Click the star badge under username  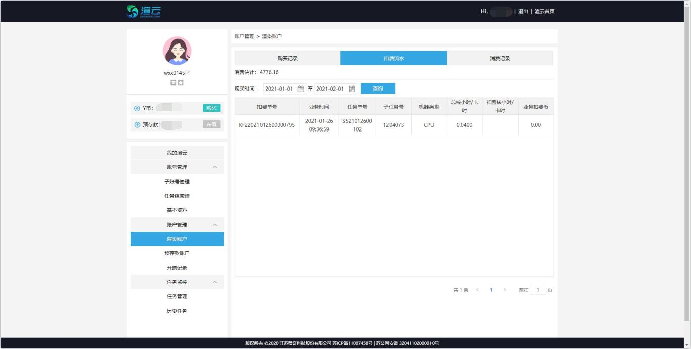pos(181,82)
